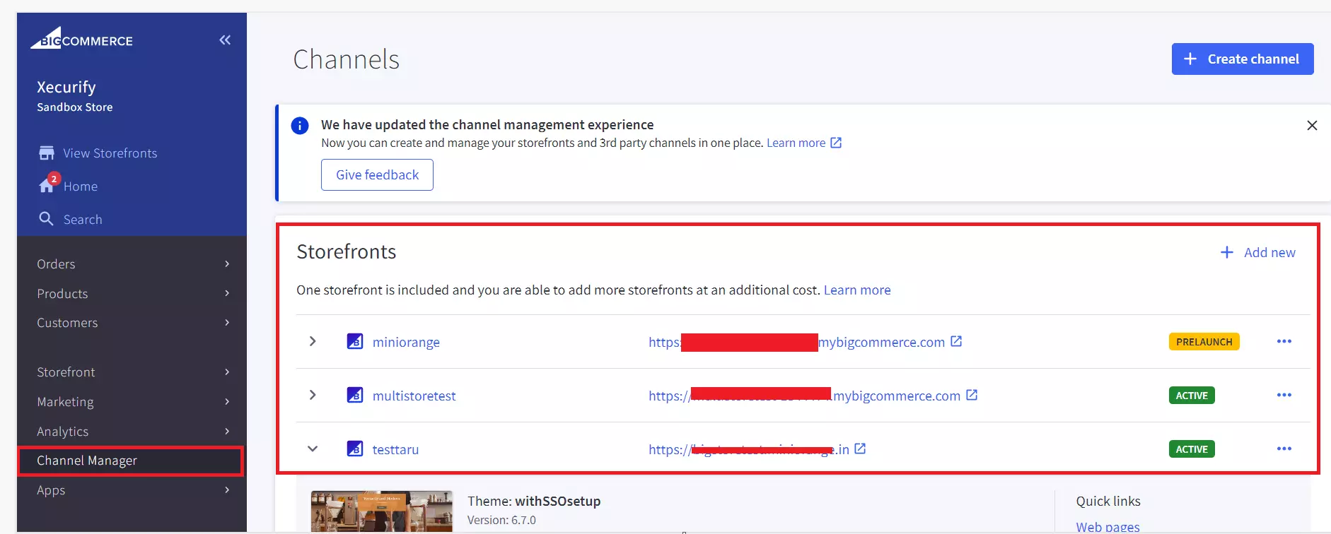
Task: Open the multistoretest storefront name link
Action: [x=414, y=396]
